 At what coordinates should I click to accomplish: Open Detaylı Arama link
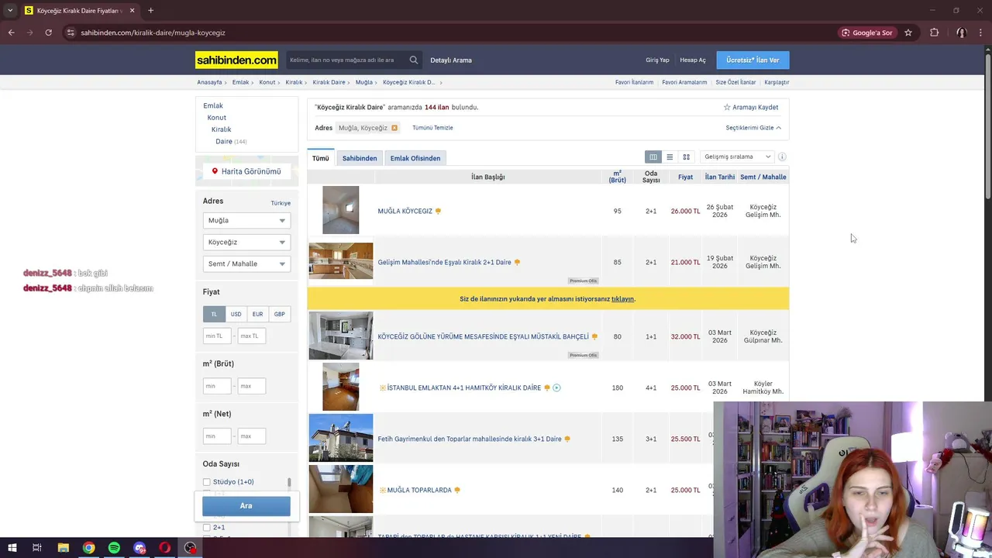click(x=451, y=60)
